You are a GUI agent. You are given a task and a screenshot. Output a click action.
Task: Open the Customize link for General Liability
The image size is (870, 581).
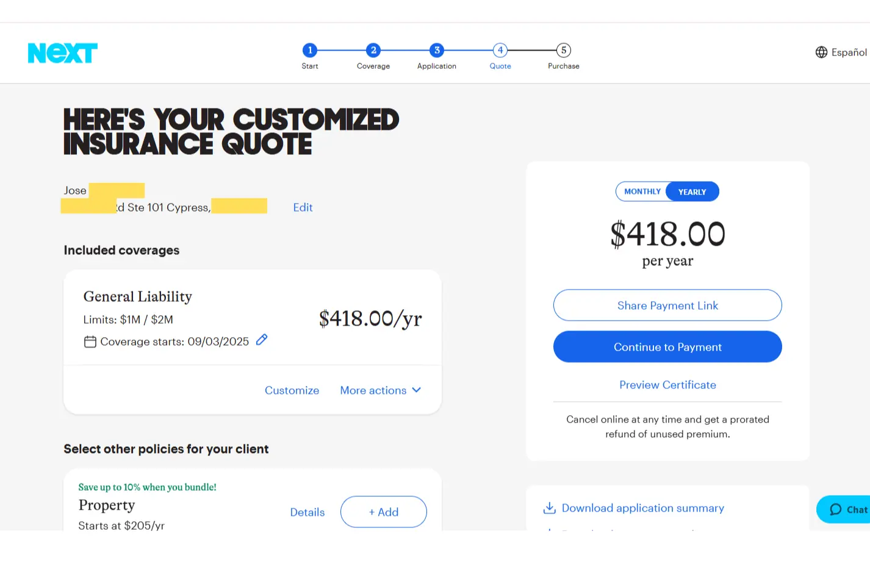pyautogui.click(x=292, y=390)
